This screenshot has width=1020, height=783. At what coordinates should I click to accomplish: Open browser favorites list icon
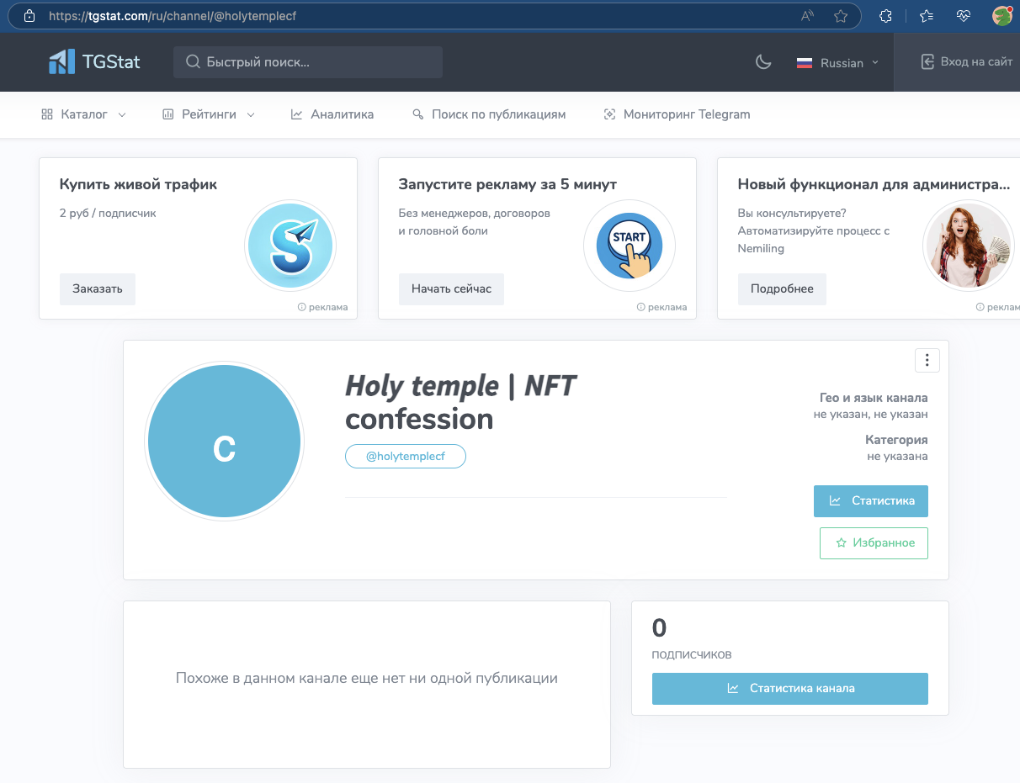(x=927, y=16)
